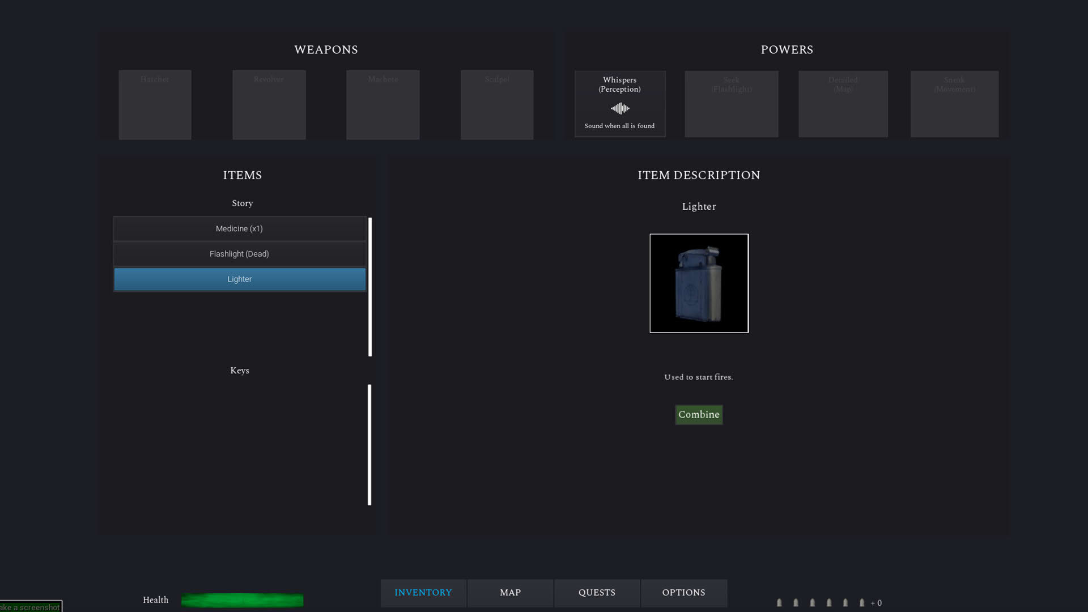Click the 'Used to start fires.' description

tap(699, 377)
